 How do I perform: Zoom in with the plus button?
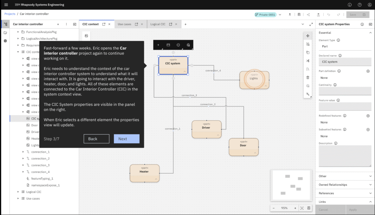[295, 208]
